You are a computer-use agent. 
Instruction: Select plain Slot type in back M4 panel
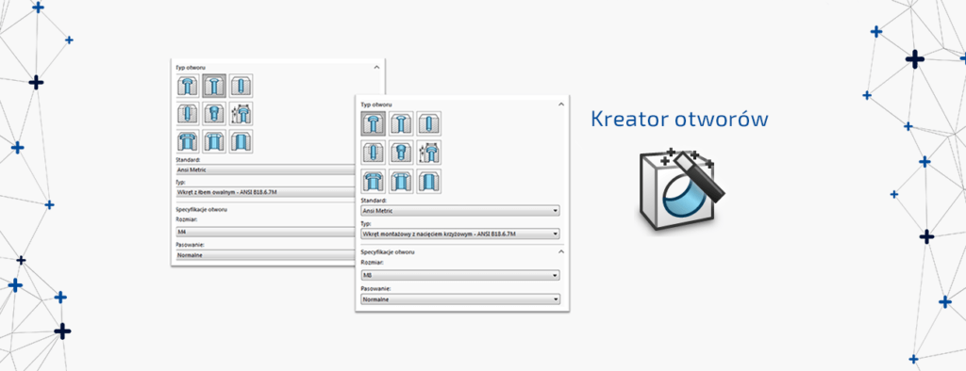pos(241,141)
